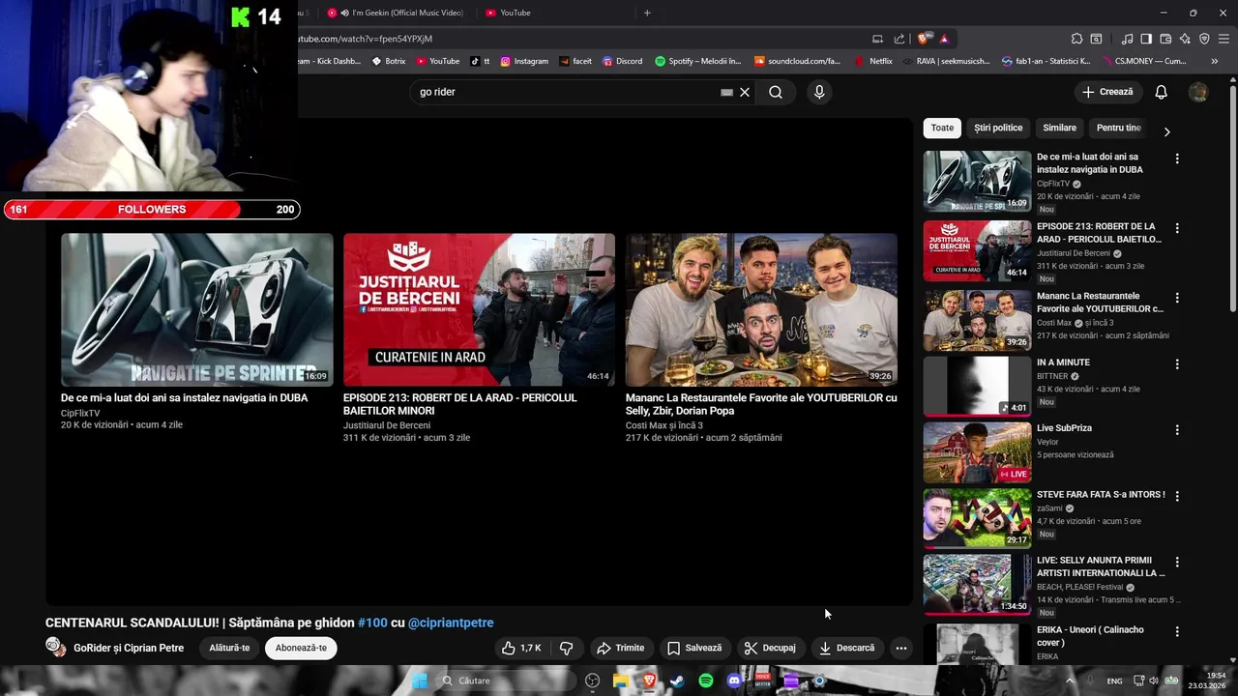This screenshot has width=1238, height=696.
Task: Open the Brave VPN shield icon
Action: [1204, 39]
